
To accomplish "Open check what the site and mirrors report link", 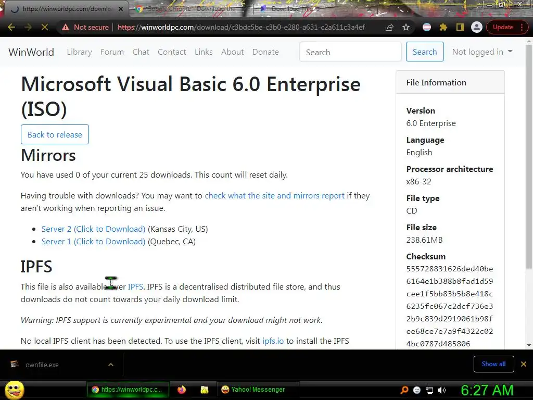I will pos(275,196).
